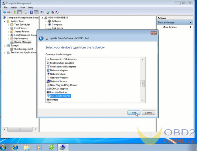Expand the Event Viewer node

pos(8,28)
